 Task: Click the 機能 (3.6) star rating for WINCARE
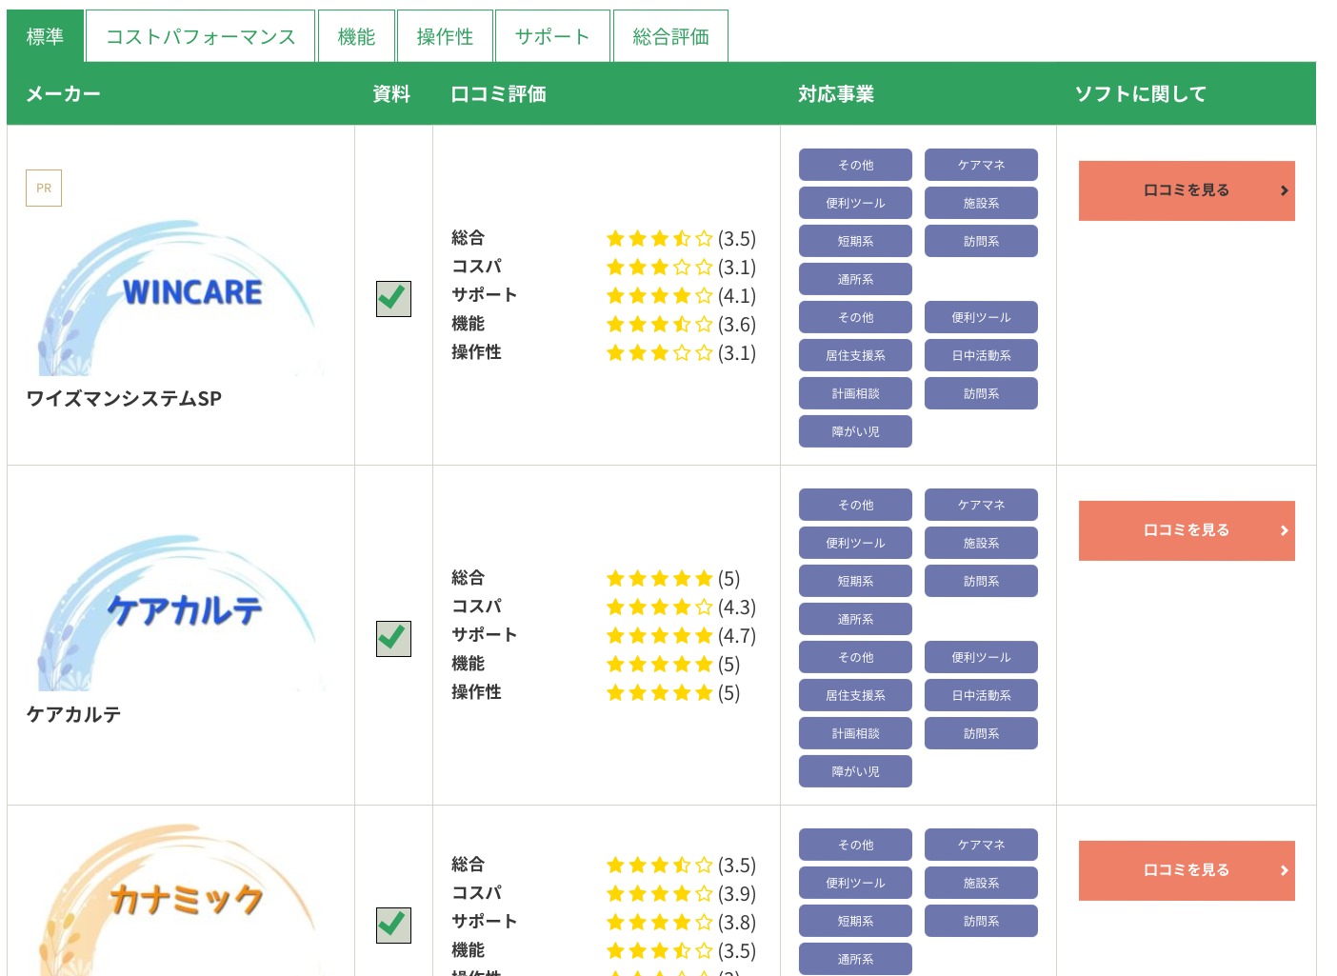[x=681, y=324]
